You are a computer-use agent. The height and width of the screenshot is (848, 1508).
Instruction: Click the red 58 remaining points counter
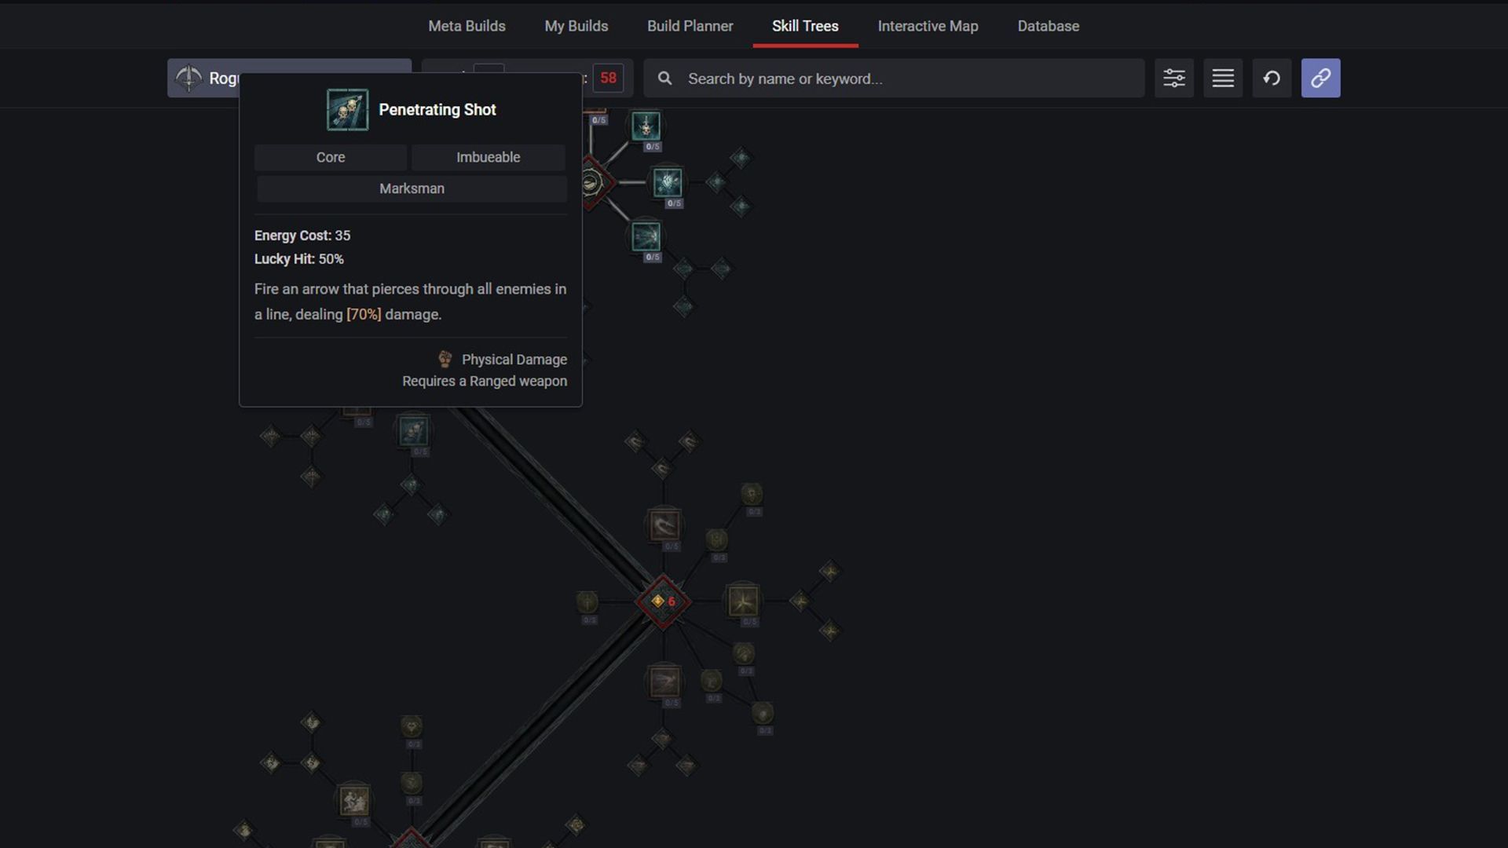(x=608, y=78)
